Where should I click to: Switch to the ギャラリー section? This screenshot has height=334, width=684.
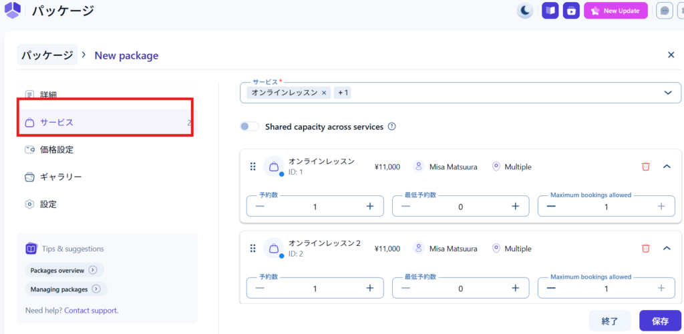click(60, 177)
